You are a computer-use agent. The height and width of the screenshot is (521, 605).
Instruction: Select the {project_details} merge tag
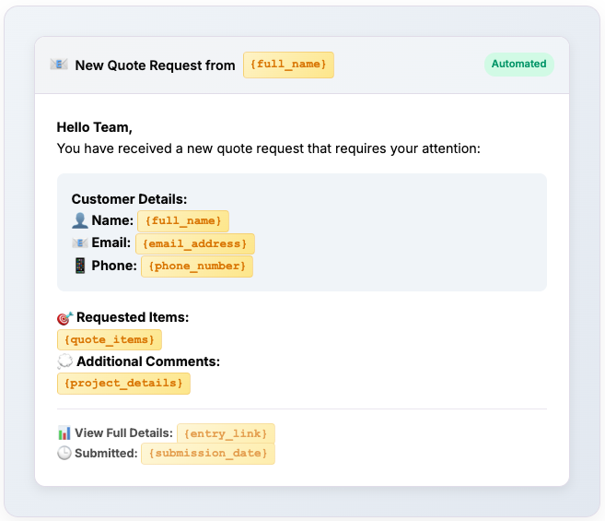click(123, 384)
